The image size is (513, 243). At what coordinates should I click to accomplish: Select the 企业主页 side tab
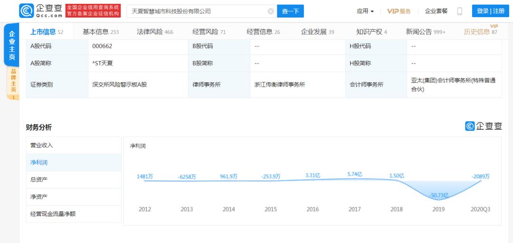coord(12,45)
